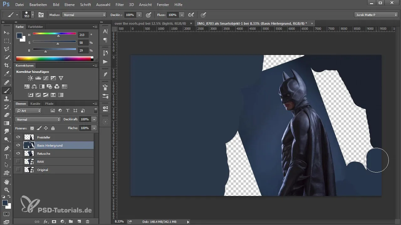Open workspace dropdown Jurek Matte P
The image size is (401, 225).
coord(376,15)
